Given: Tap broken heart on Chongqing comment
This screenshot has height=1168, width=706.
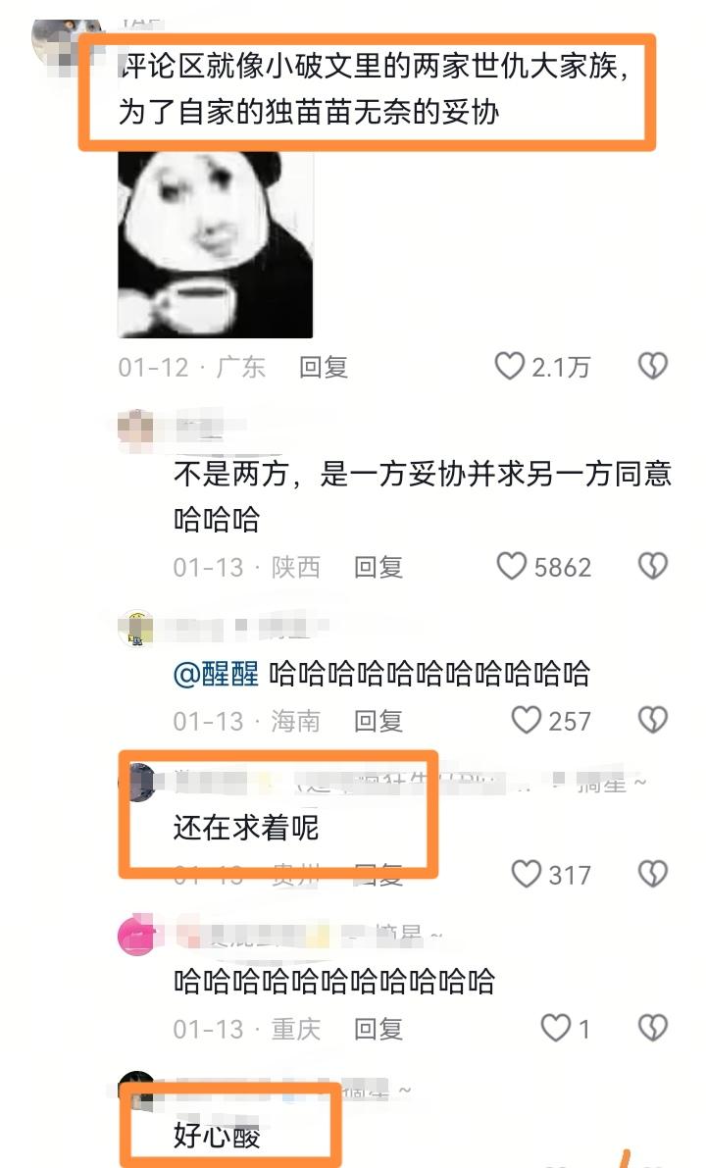Looking at the screenshot, I should 652,1028.
